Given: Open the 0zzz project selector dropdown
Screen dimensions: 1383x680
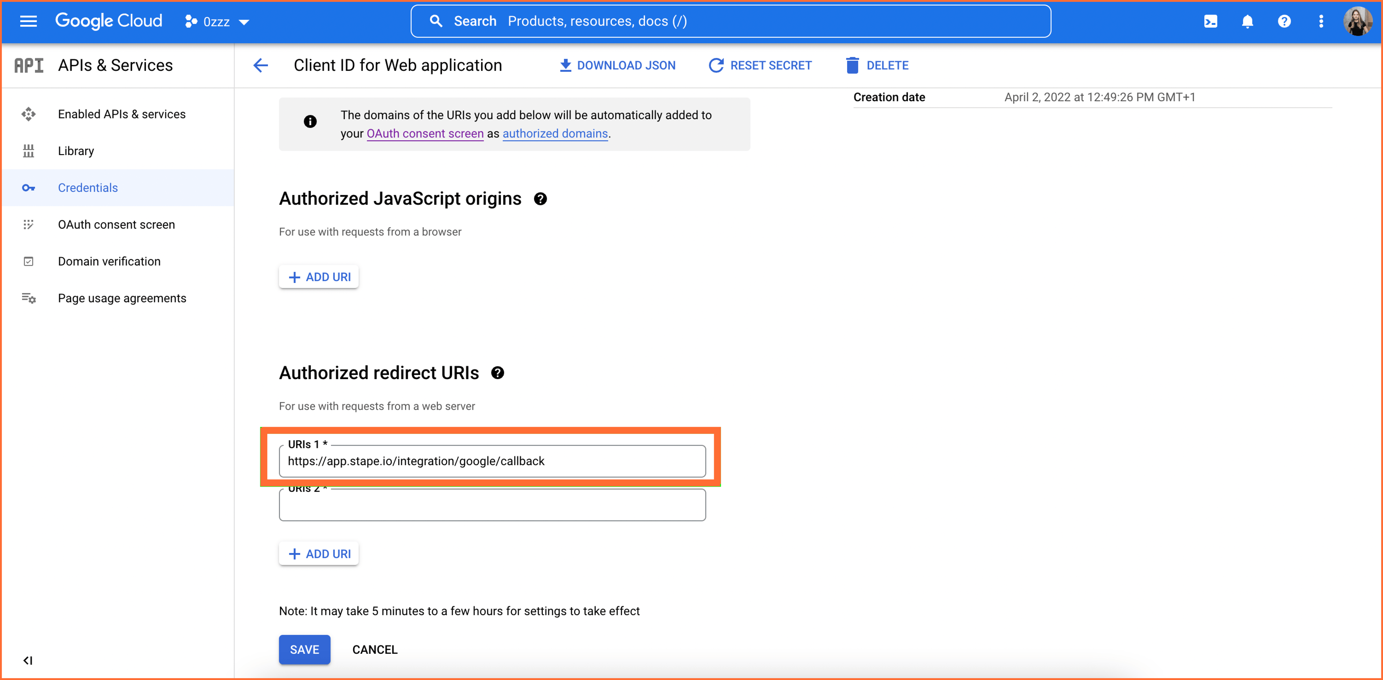Looking at the screenshot, I should coord(218,22).
